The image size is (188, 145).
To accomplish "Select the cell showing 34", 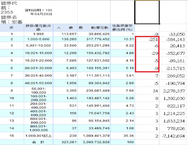I will coord(147,91).
